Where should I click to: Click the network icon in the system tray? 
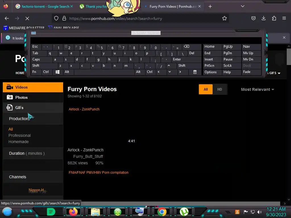pos(253,212)
